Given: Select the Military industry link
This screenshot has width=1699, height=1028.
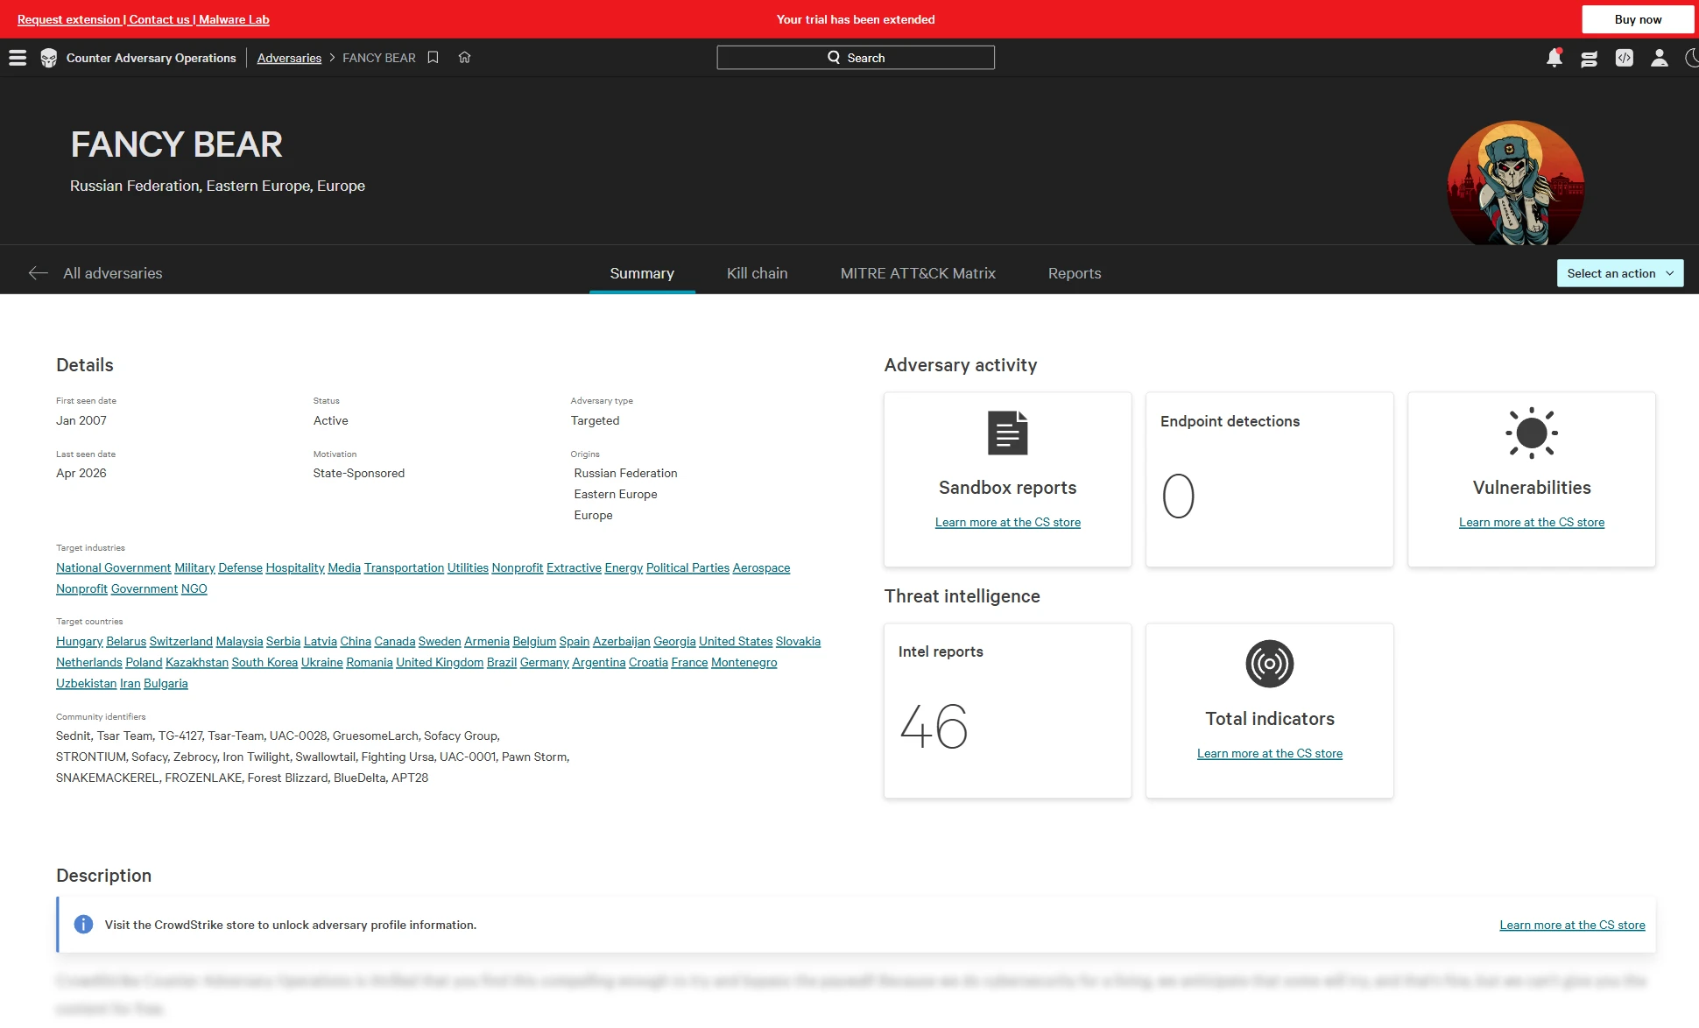Looking at the screenshot, I should coord(194,567).
